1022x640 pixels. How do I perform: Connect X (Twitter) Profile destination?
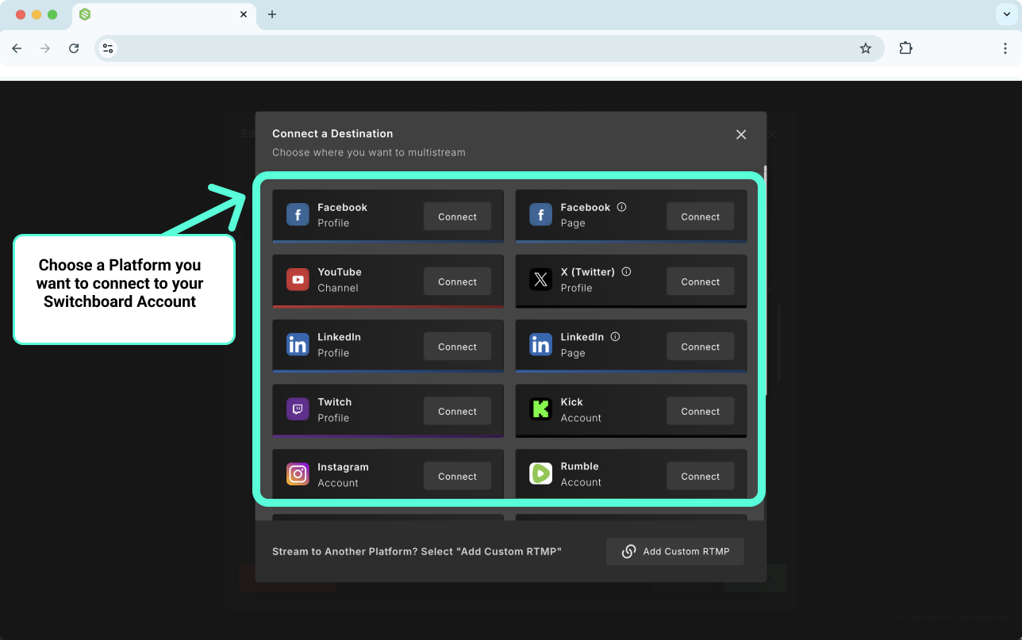700,282
